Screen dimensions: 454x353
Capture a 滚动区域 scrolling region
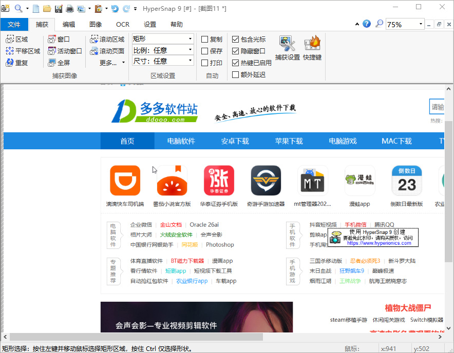pos(107,39)
